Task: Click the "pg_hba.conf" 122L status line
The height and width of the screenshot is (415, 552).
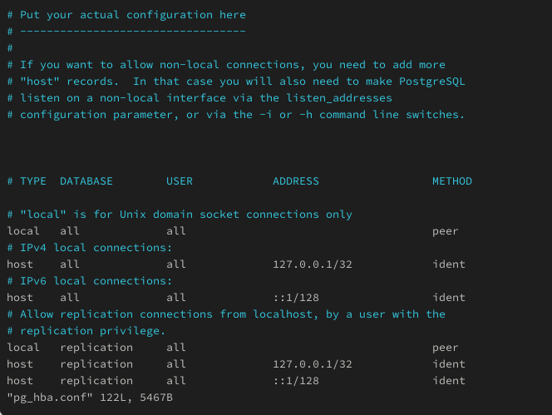Action: tap(90, 398)
